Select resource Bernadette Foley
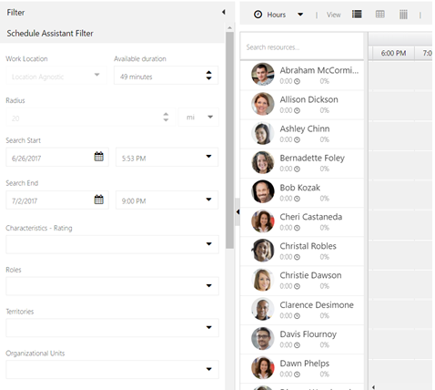The height and width of the screenshot is (390, 435). pos(302,163)
